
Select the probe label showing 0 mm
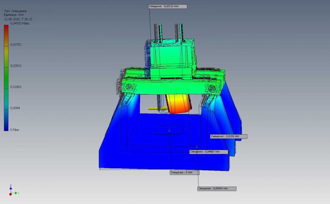[x=185, y=173]
